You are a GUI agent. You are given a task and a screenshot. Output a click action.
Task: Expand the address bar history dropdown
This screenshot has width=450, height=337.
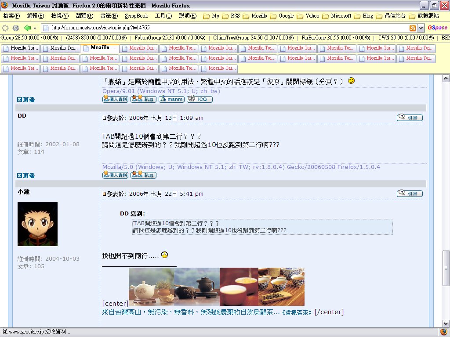(421, 28)
